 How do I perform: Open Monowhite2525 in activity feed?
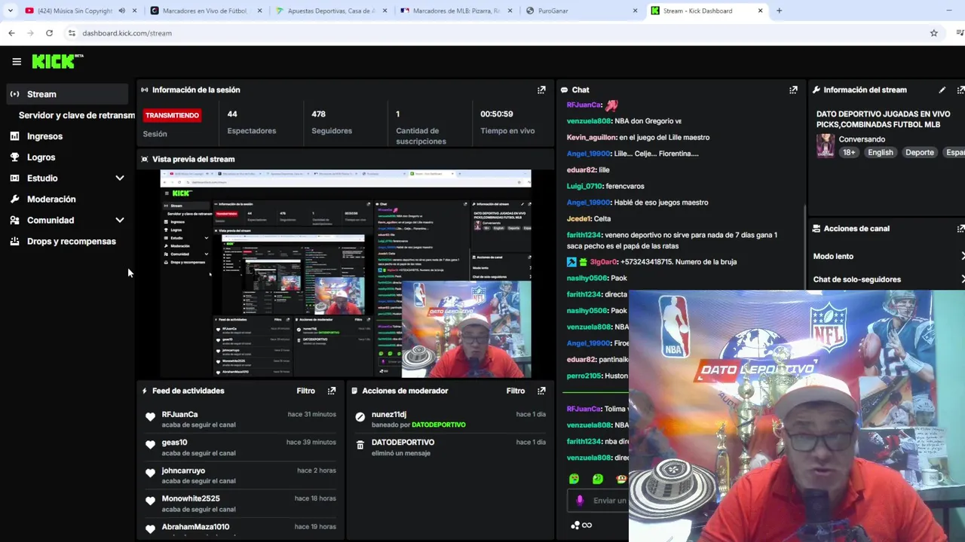point(191,498)
